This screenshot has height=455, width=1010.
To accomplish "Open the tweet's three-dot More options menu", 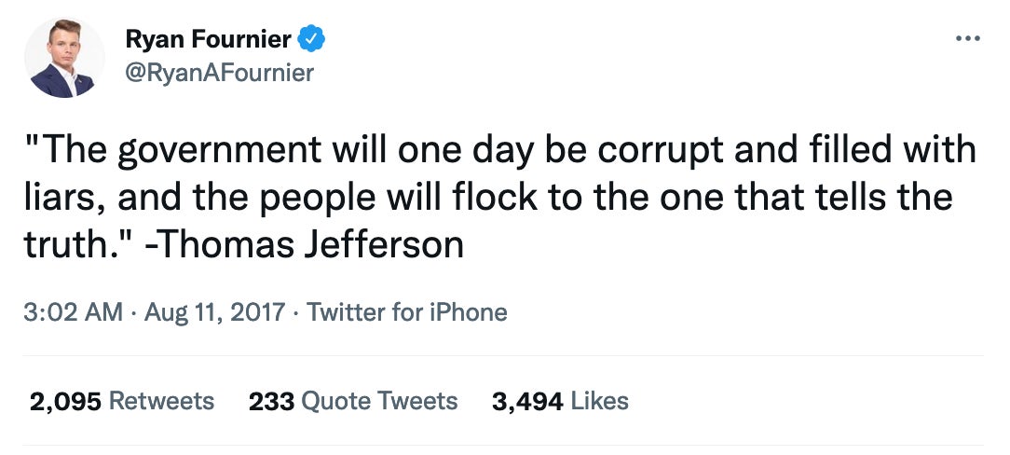I will tap(969, 39).
